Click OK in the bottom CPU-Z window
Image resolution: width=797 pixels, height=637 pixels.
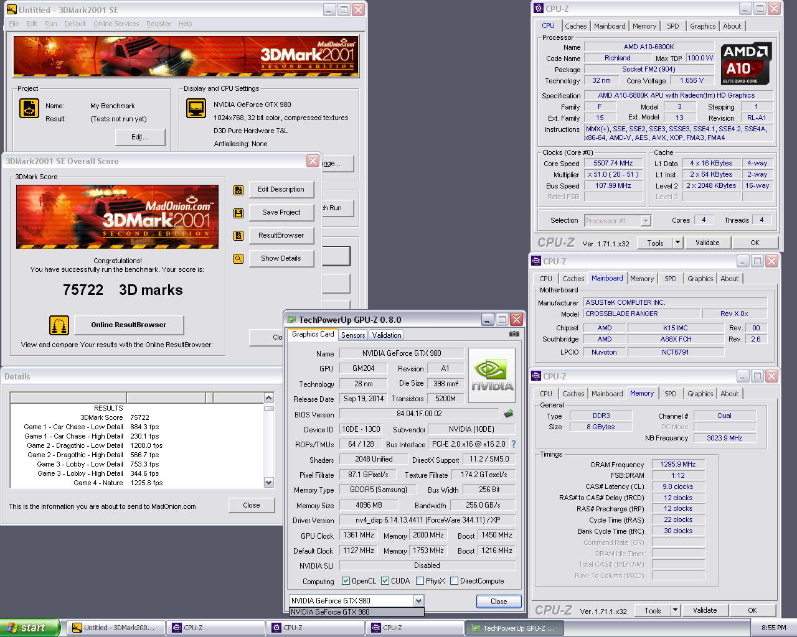(x=752, y=610)
